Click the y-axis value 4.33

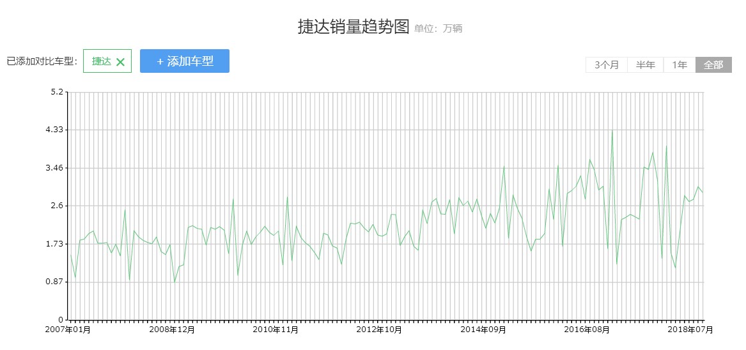click(x=55, y=130)
